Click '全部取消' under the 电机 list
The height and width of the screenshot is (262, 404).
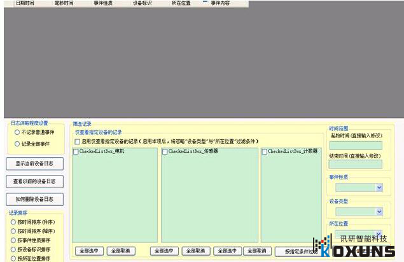(x=121, y=251)
